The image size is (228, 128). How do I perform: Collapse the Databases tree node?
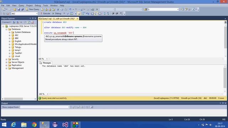coord(6,29)
